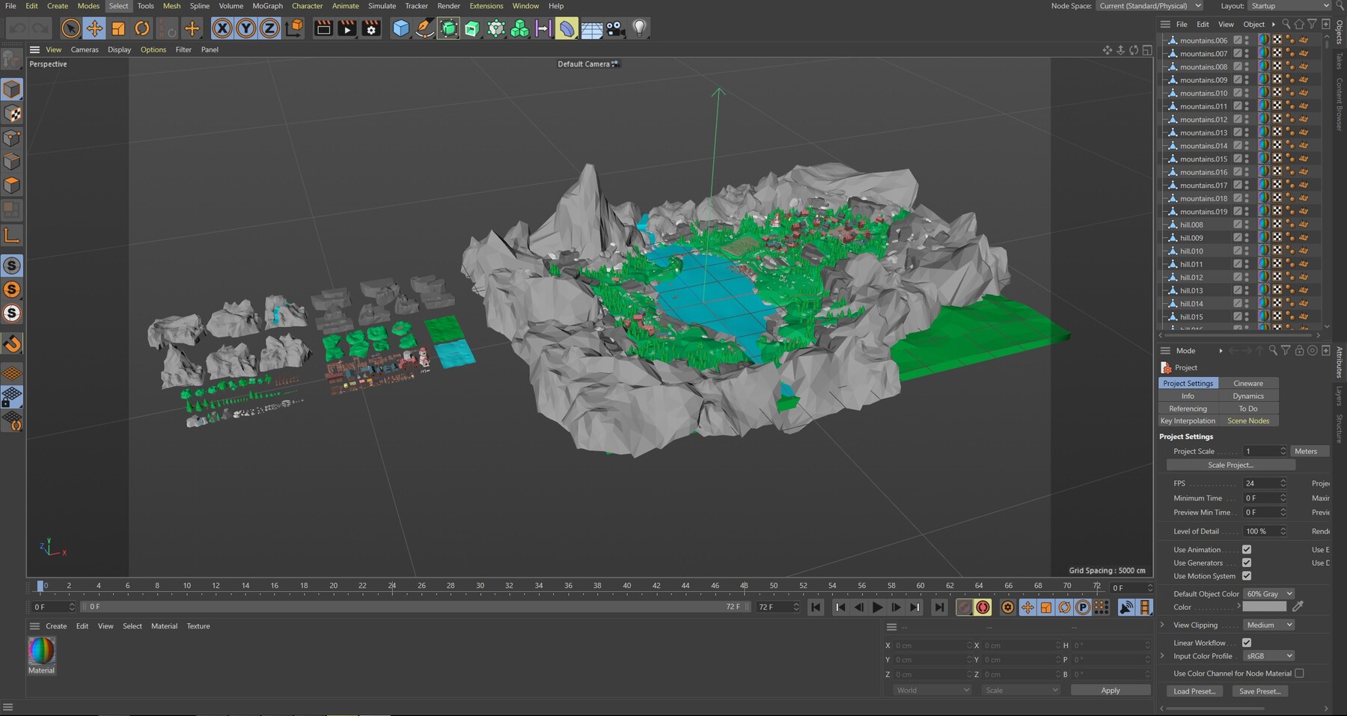Click the Save Preset button
The image size is (1347, 716).
[x=1259, y=691]
